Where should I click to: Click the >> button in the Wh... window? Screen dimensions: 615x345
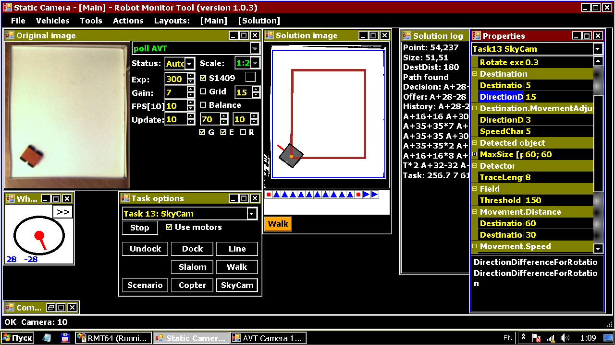point(63,212)
